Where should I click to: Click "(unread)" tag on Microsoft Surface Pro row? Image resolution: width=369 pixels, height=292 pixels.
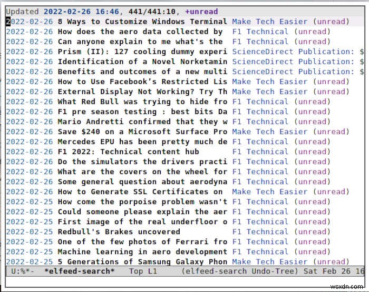(x=331, y=132)
